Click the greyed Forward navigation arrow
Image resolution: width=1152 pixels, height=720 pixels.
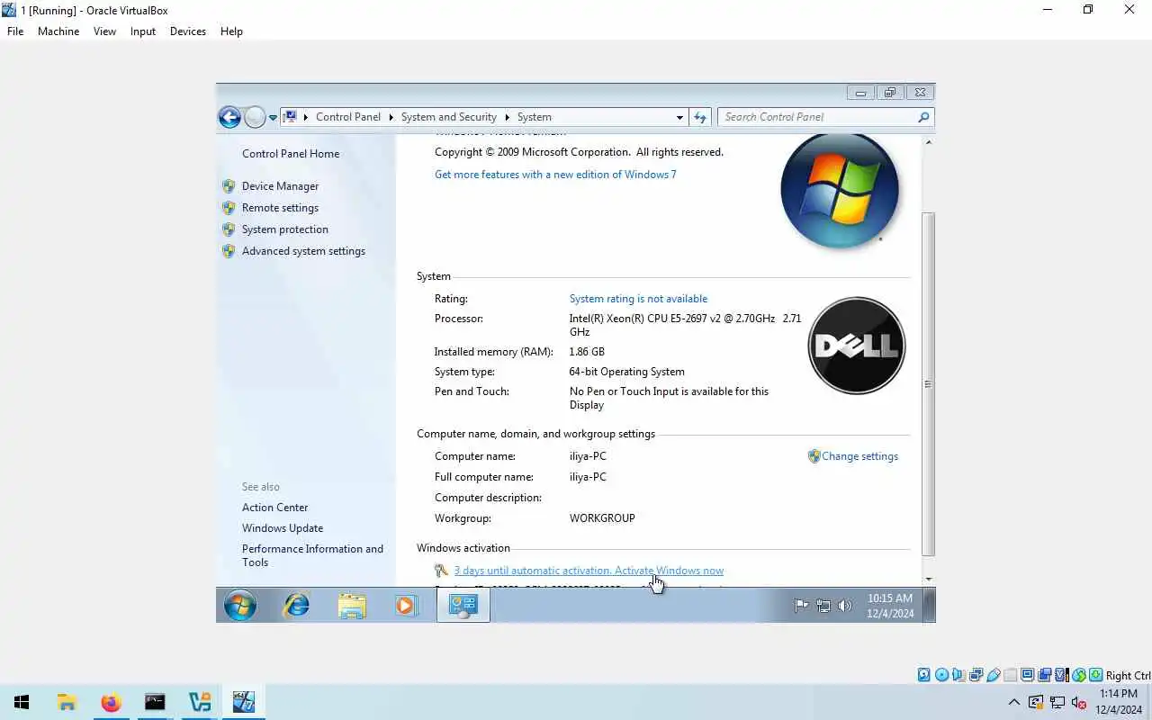(255, 117)
